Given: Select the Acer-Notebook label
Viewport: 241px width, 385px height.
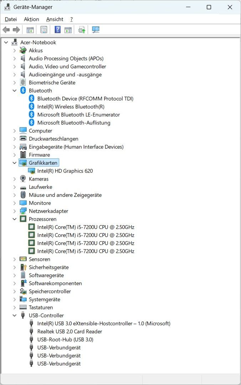Looking at the screenshot, I should [x=38, y=42].
